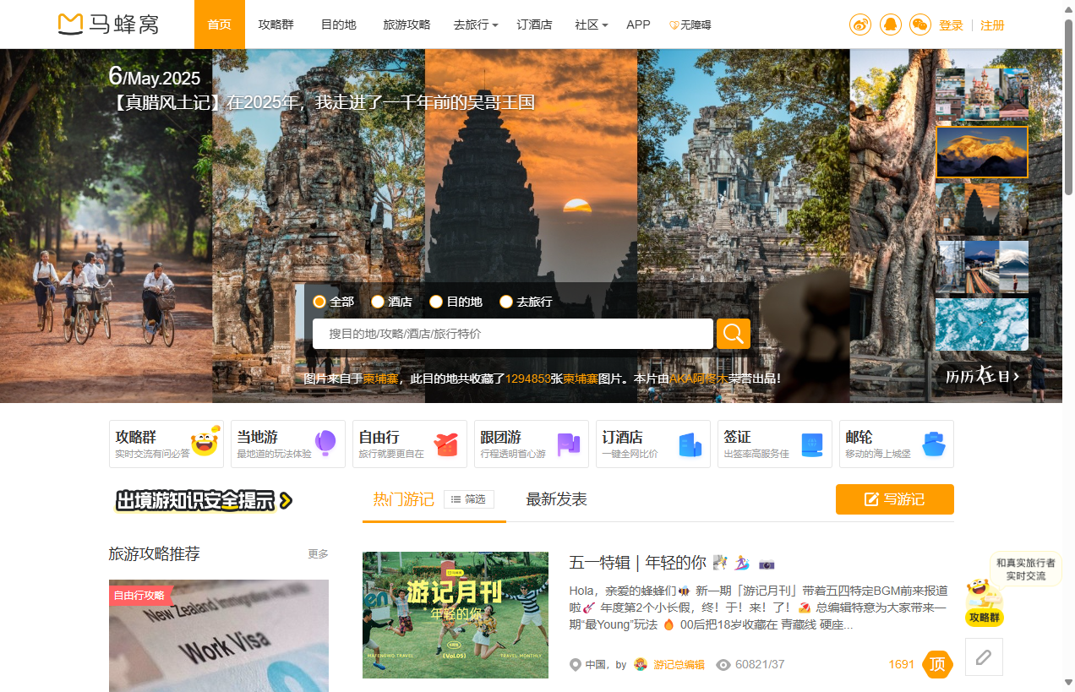
Task: Expand the 去旅行 navigation dropdown
Action: (475, 25)
